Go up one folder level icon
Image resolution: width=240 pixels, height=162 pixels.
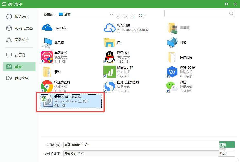(x=125, y=16)
